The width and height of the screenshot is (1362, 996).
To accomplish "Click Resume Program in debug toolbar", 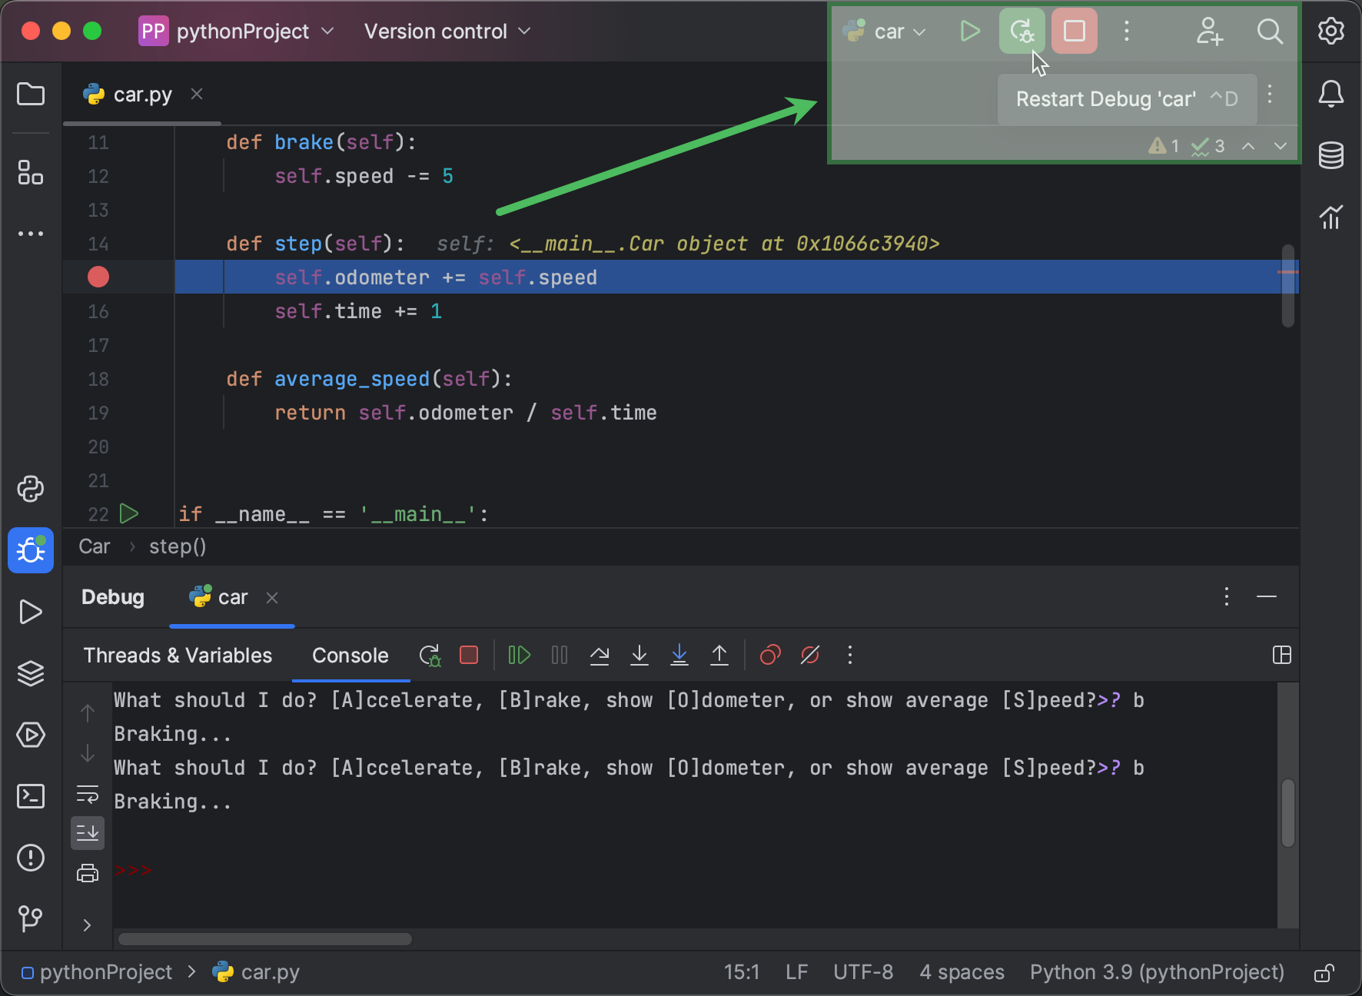I will click(x=519, y=656).
